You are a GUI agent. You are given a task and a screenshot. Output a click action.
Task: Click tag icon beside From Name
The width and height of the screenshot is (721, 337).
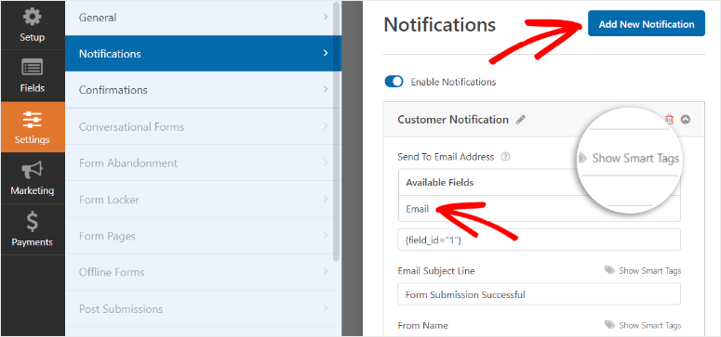(x=609, y=325)
